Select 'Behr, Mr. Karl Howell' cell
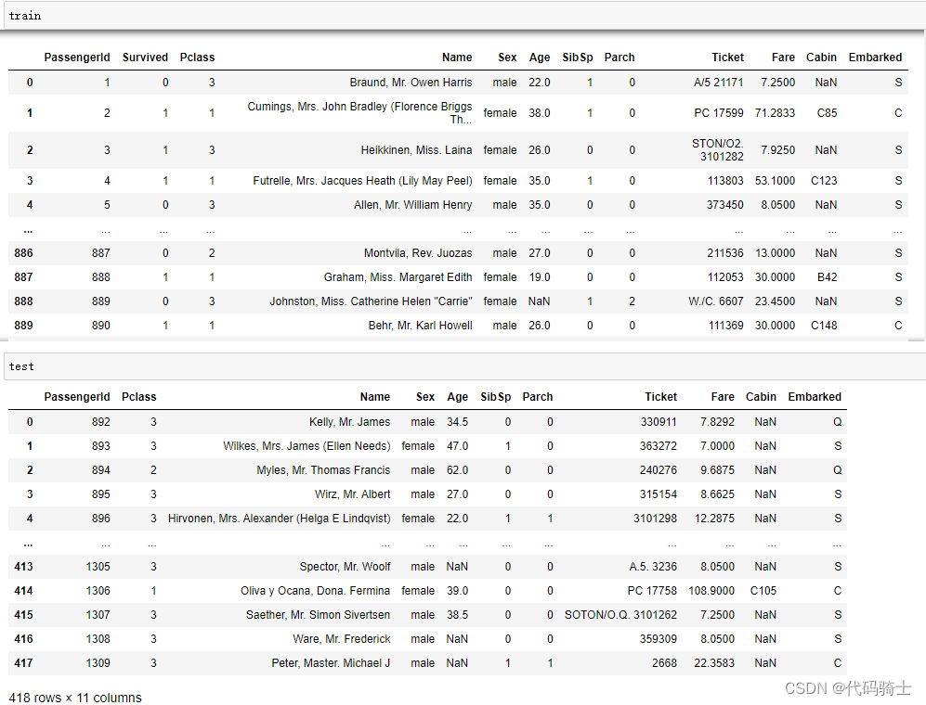 pyautogui.click(x=420, y=326)
